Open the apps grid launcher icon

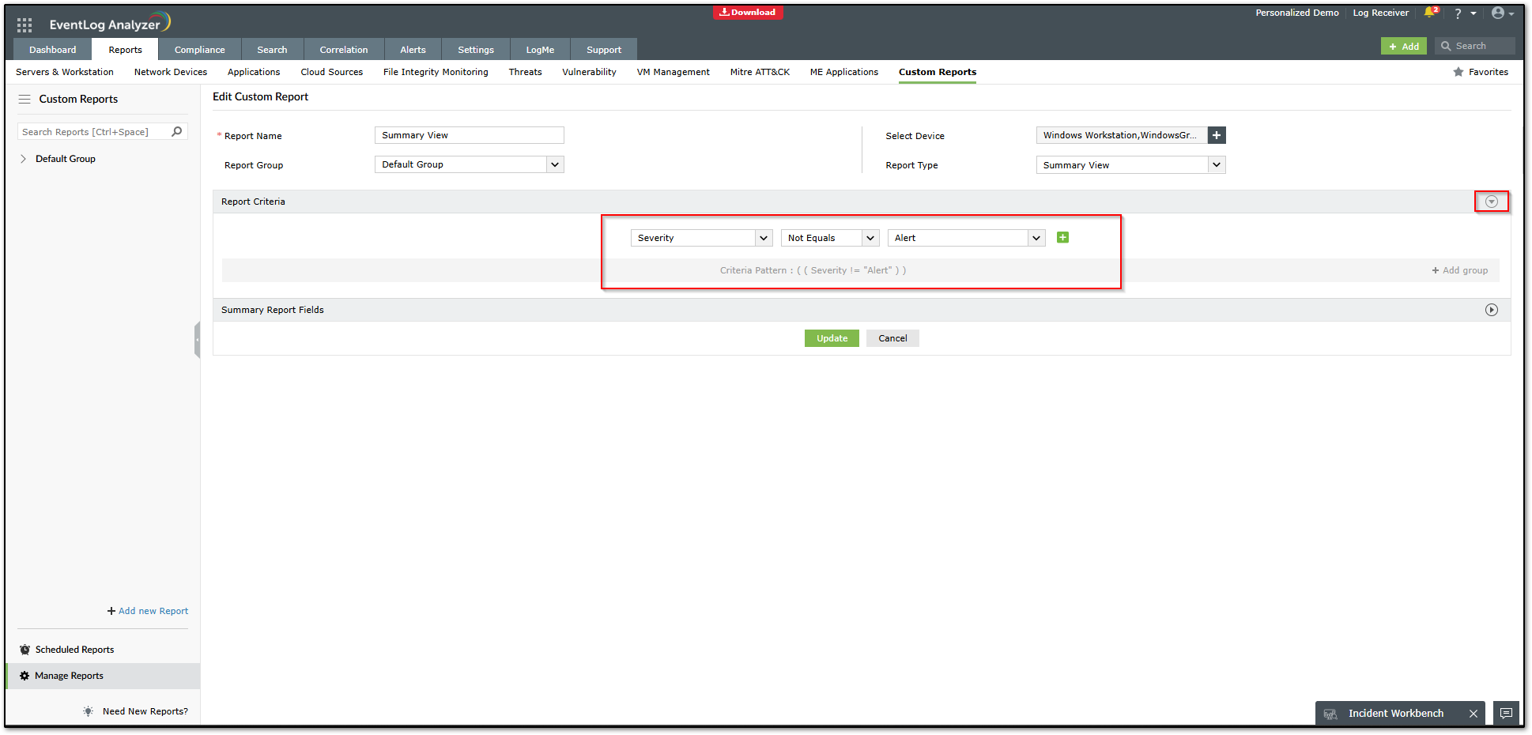(x=25, y=24)
